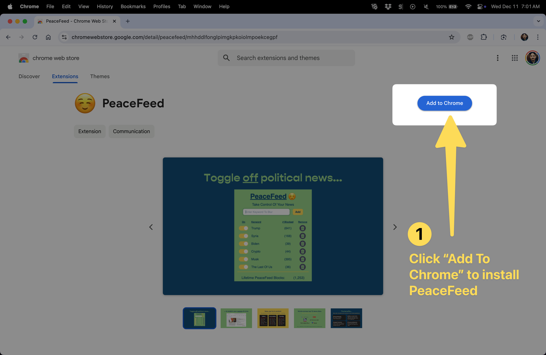The image size is (546, 355).
Task: Open the Bookmarks menu
Action: 133,7
